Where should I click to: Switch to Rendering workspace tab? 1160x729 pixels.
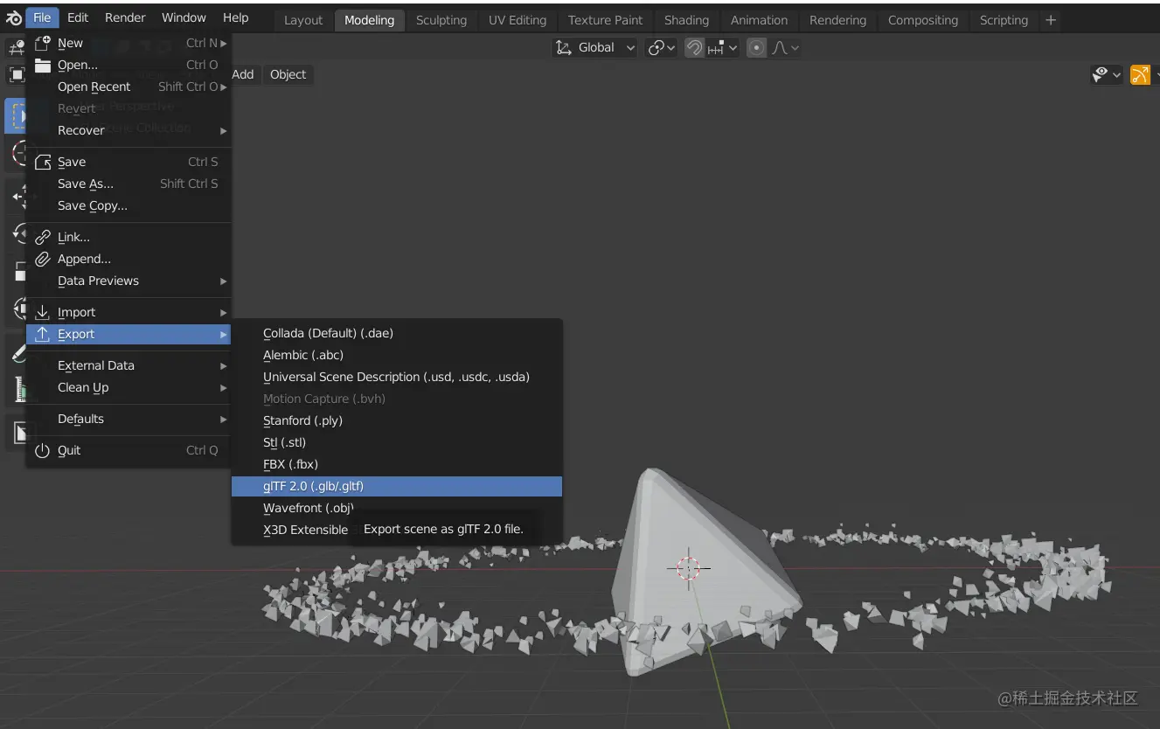pyautogui.click(x=837, y=20)
